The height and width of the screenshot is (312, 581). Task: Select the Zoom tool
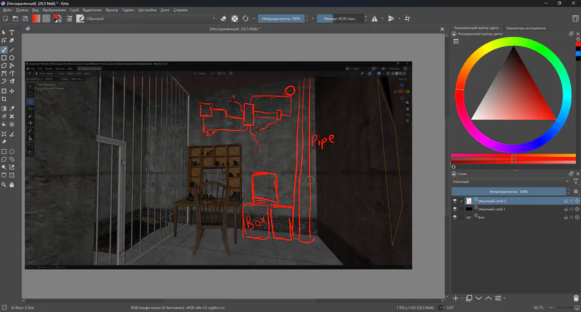pyautogui.click(x=4, y=184)
